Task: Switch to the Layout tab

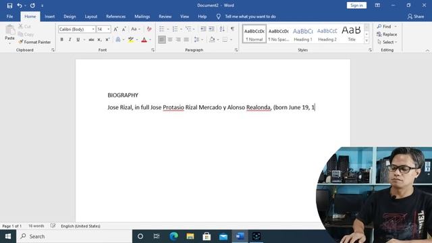Action: pos(91,16)
